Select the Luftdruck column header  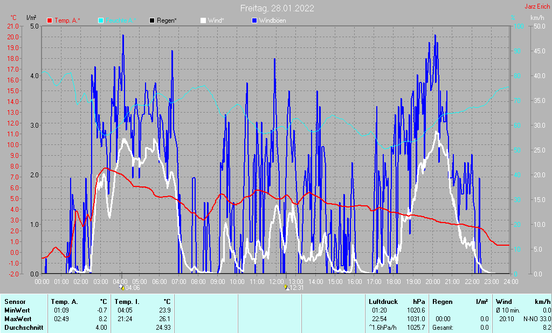[x=384, y=302]
